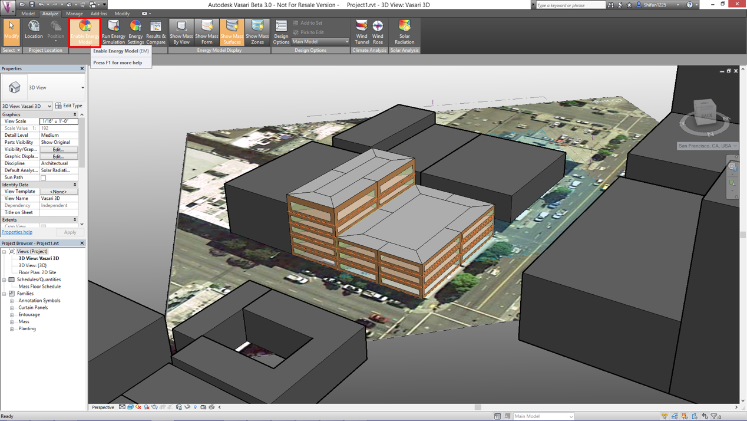The height and width of the screenshot is (421, 747).
Task: Switch to the Manage ribbon tab
Action: coord(74,14)
